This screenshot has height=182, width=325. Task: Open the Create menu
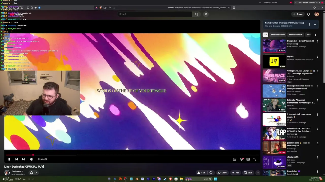point(298,14)
